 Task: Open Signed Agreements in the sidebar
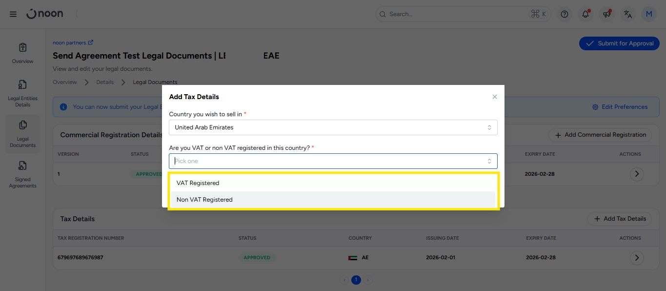tap(22, 174)
